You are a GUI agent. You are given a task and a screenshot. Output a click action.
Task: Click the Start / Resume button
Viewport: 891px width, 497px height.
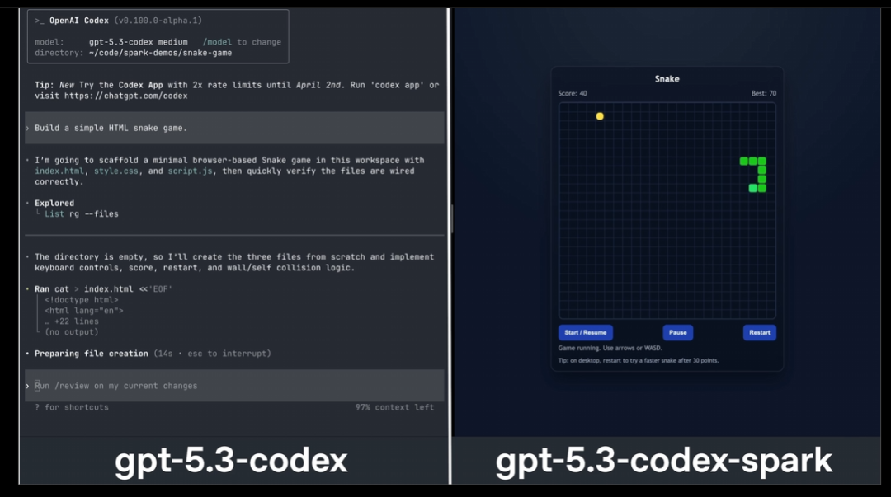585,332
